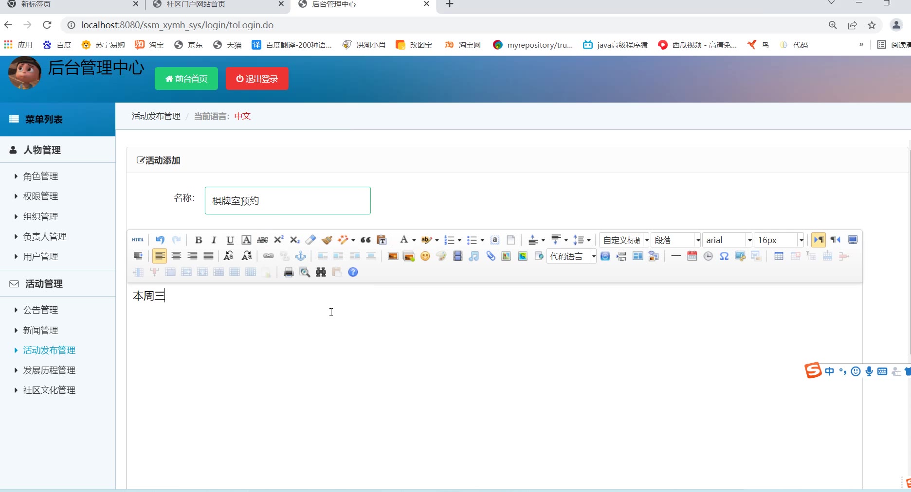The image size is (911, 492).
Task: Insert the current date
Action: point(692,256)
